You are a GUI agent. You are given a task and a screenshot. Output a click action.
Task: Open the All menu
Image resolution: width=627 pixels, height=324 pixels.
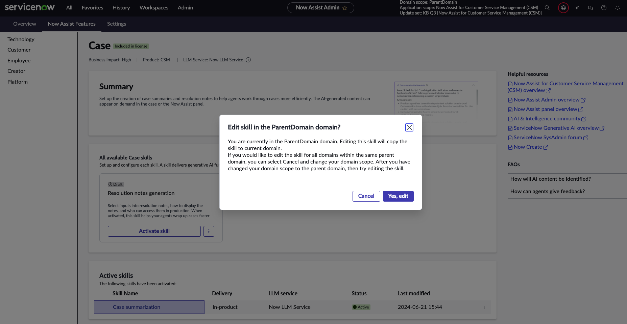point(69,8)
